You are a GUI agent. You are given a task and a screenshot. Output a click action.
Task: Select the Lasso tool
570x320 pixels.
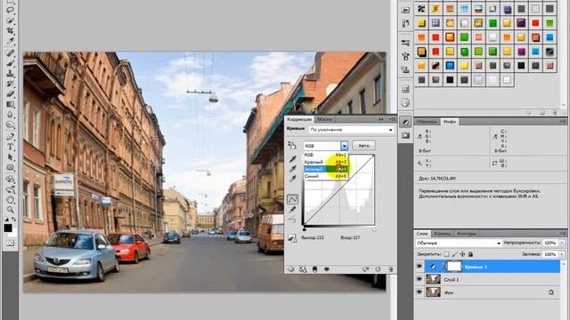pos(10,10)
